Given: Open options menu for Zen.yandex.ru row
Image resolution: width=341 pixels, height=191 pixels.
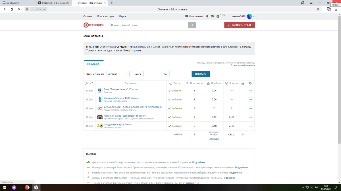Looking at the screenshot, I should tap(250, 108).
